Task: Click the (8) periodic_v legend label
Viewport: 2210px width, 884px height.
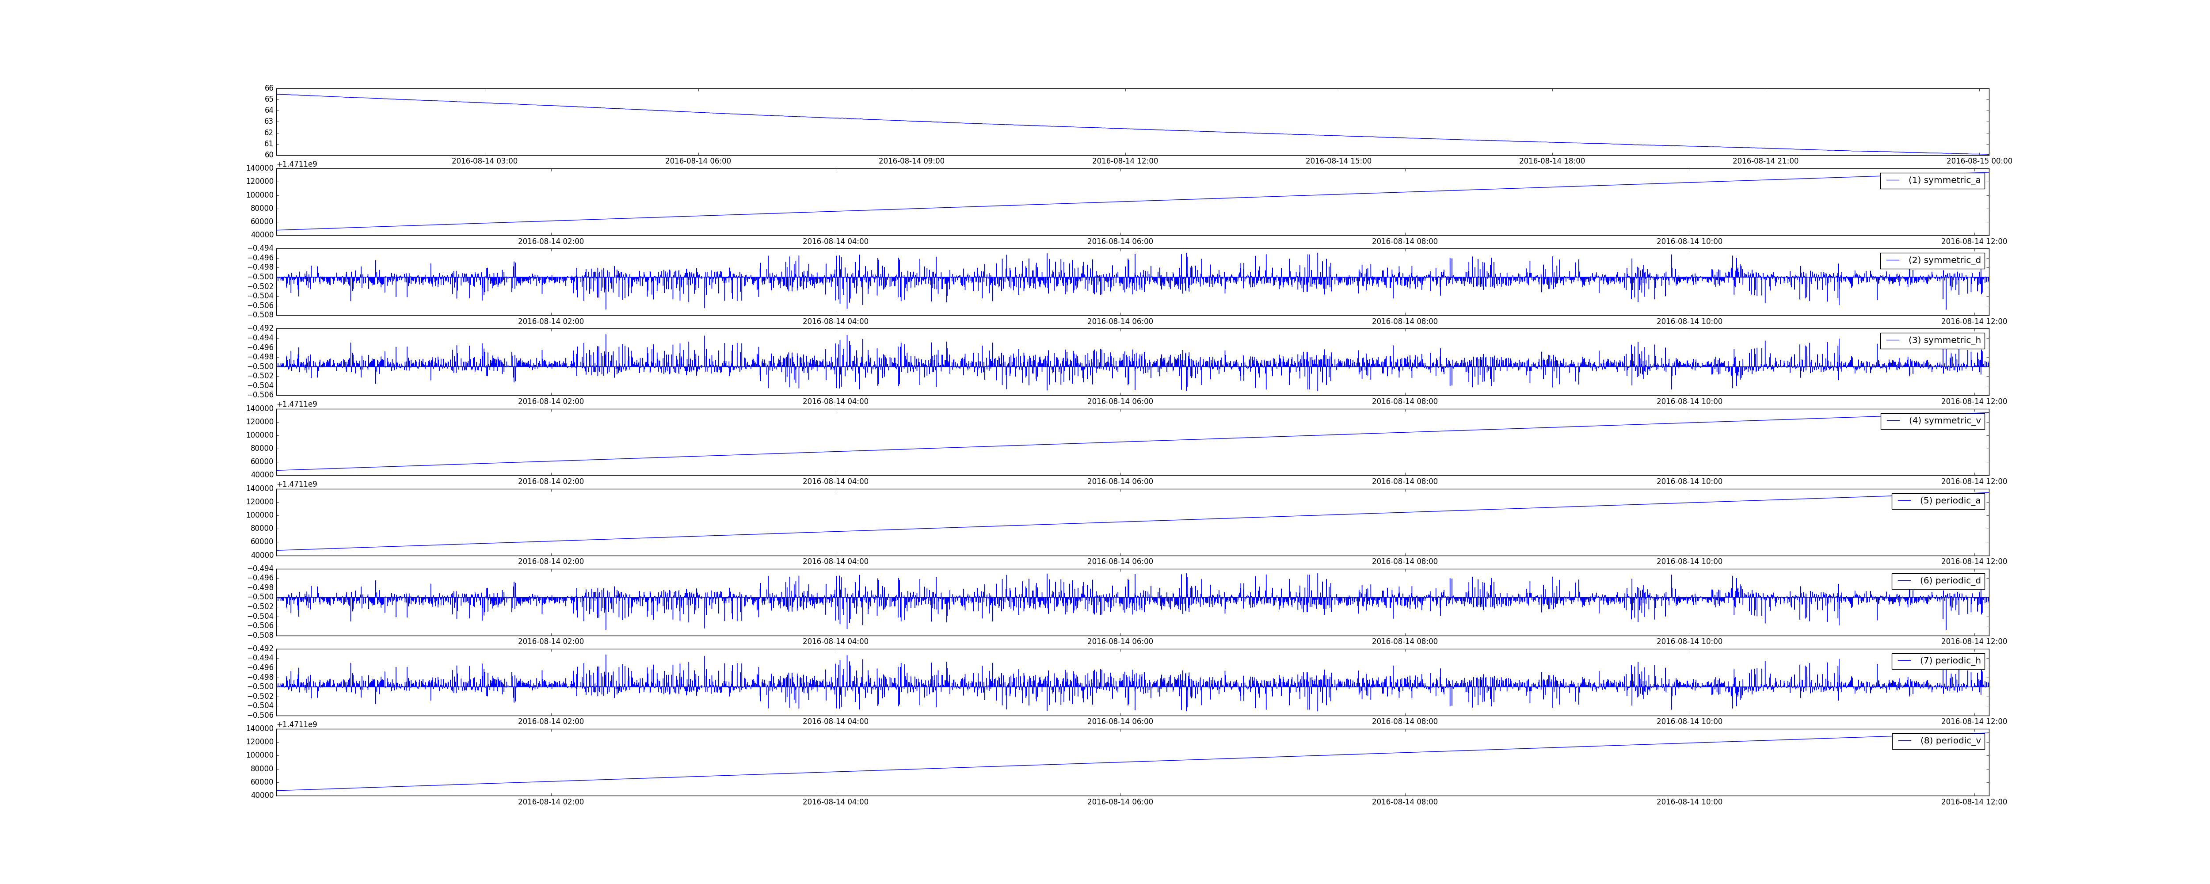Action: [x=1950, y=741]
